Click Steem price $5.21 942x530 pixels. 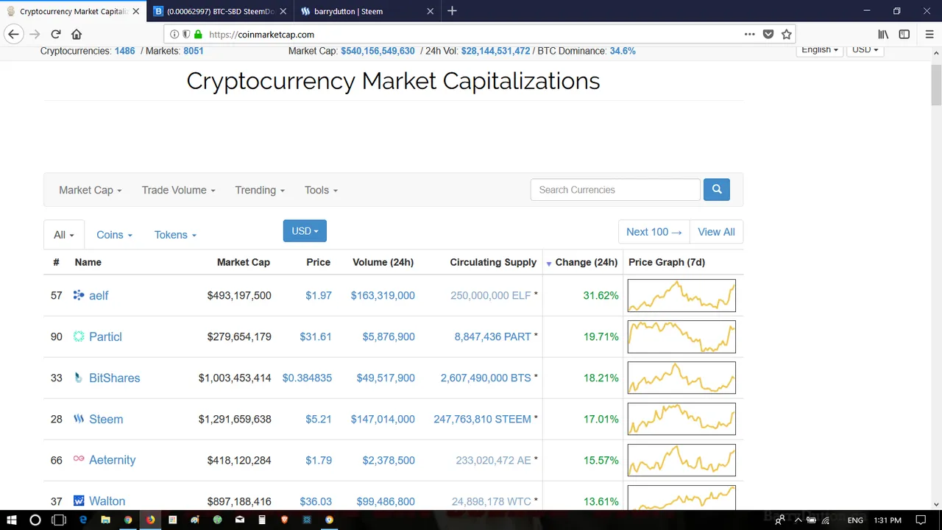[318, 419]
